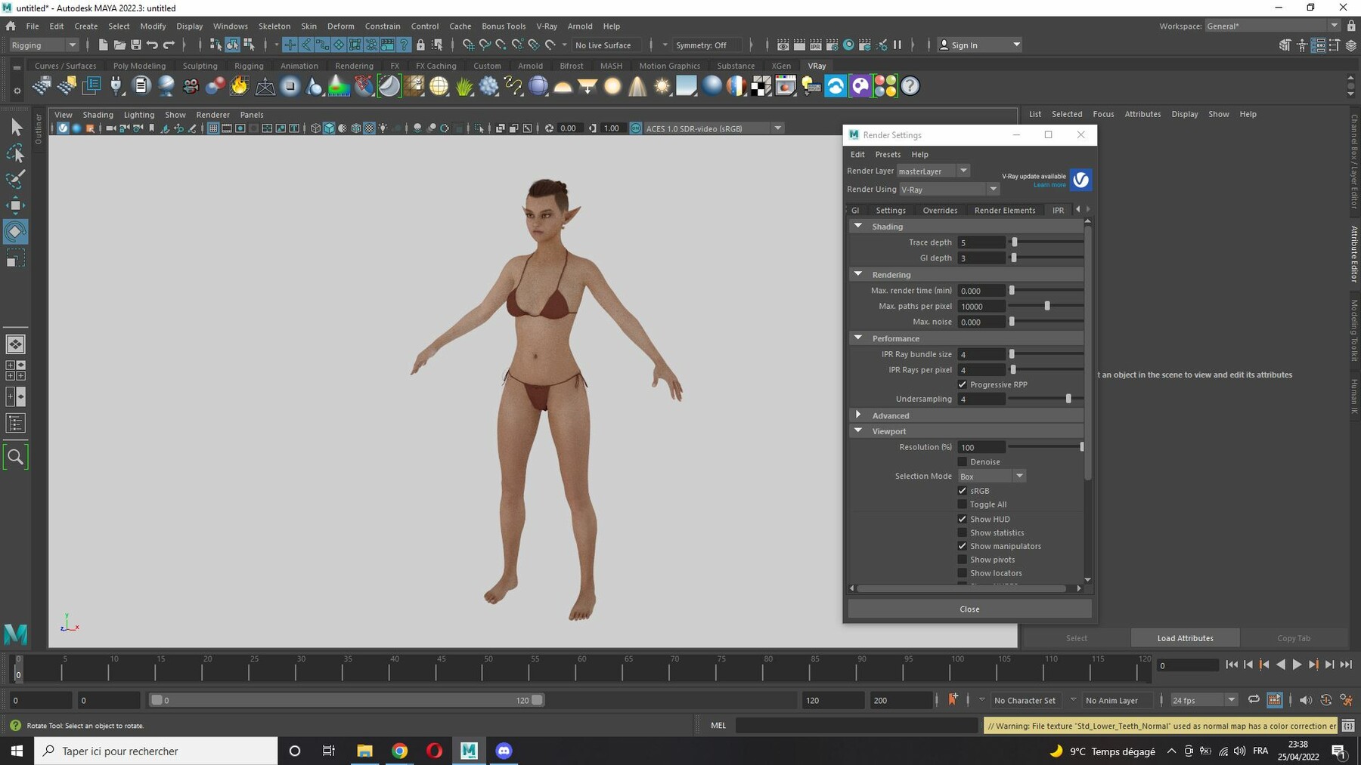Screen dimensions: 1361x765
Task: Uncheck the Show HUD option
Action: [963, 519]
